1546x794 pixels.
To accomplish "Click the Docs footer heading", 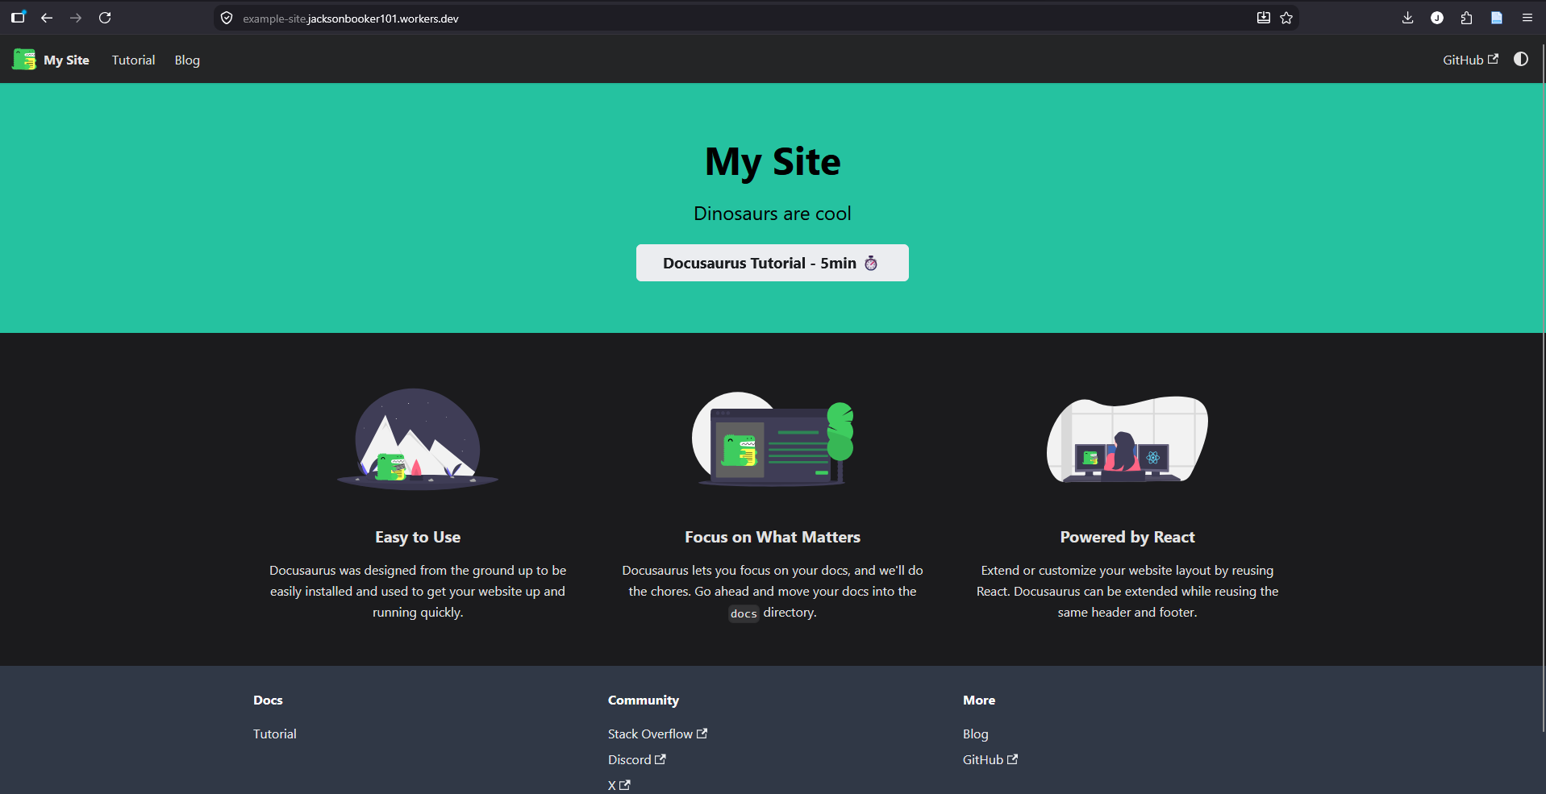I will point(268,700).
